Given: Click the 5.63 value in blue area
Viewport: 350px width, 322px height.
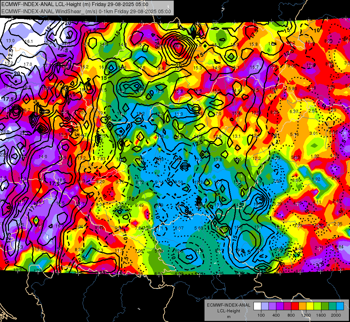Looking at the screenshot, I should coord(199,228).
